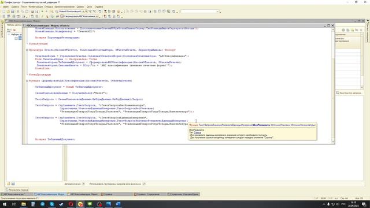Viewport: 370px width, 208px height.
Task: Click the red X delete icon in right panel
Action: (x=361, y=30)
